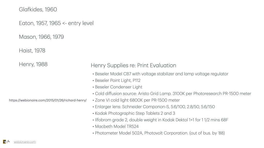Open the richard-henry article URL
This screenshot has width=264, height=148.
point(48,100)
